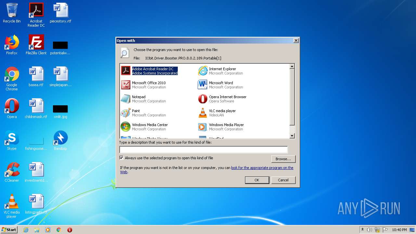
Task: Select Adobe Acrobat Reader DC in program list
Action: pyautogui.click(x=149, y=71)
